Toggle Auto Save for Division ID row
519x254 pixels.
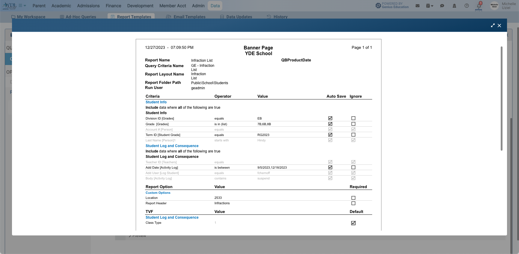(330, 118)
